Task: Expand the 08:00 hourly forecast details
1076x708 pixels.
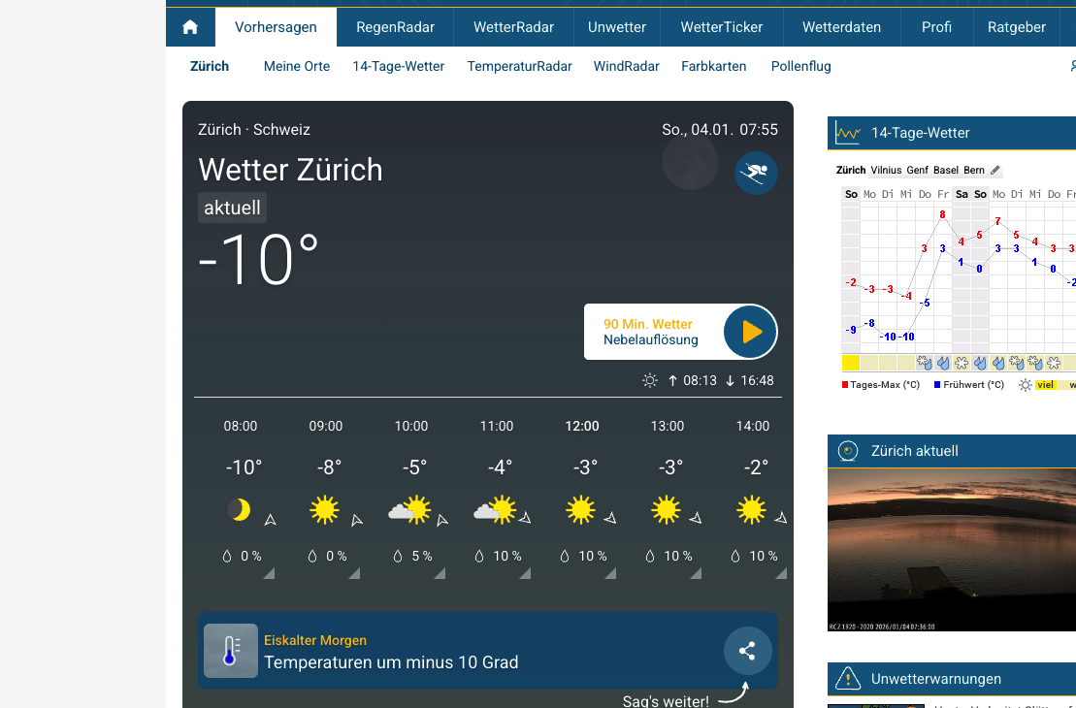Action: tap(268, 574)
